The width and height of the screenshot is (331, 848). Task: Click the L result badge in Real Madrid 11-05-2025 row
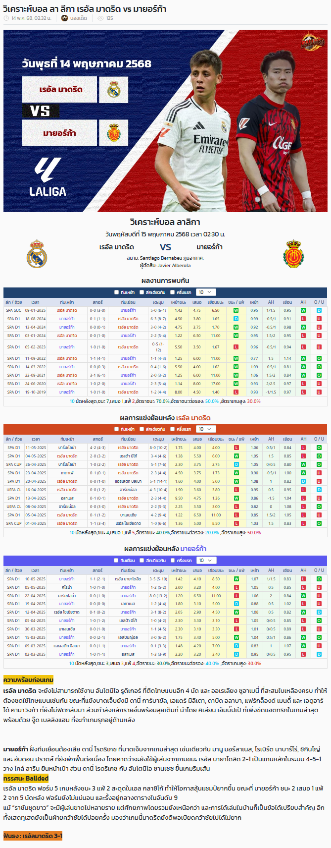pyautogui.click(x=236, y=448)
